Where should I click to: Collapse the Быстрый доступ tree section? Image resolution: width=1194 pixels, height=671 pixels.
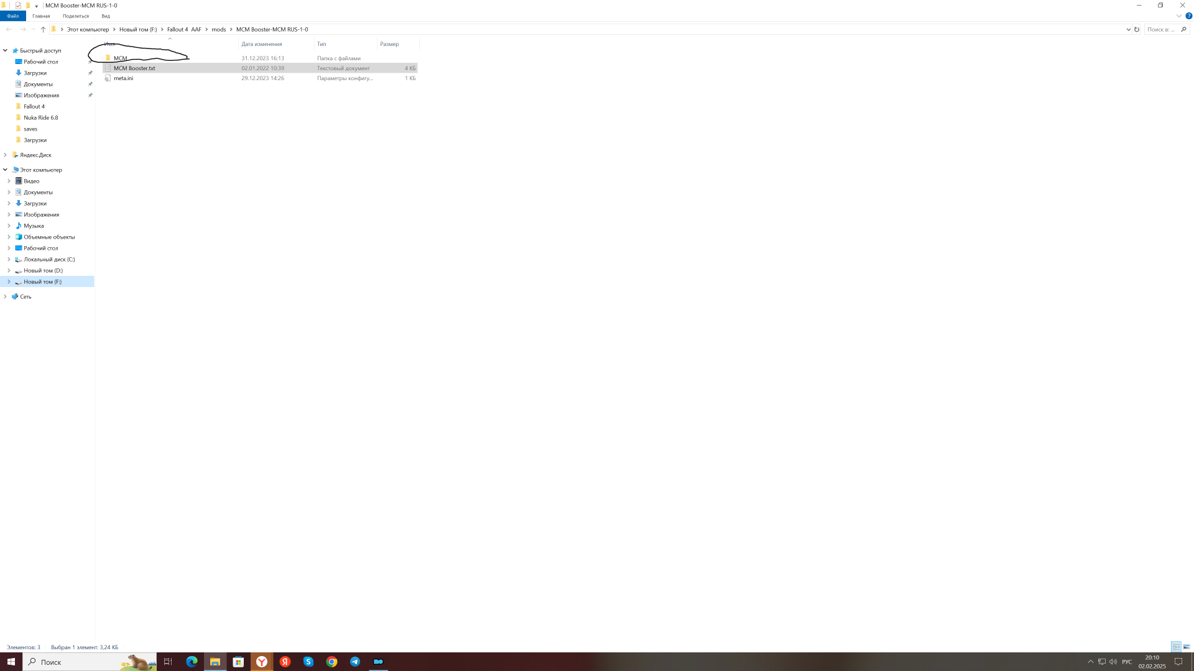(x=6, y=50)
